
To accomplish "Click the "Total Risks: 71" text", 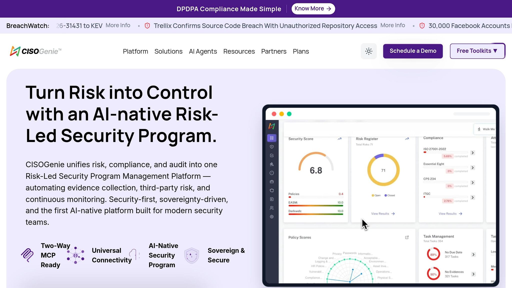I will coord(364,144).
